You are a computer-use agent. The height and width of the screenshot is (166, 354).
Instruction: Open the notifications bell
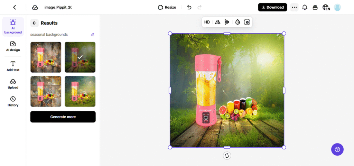[305, 7]
